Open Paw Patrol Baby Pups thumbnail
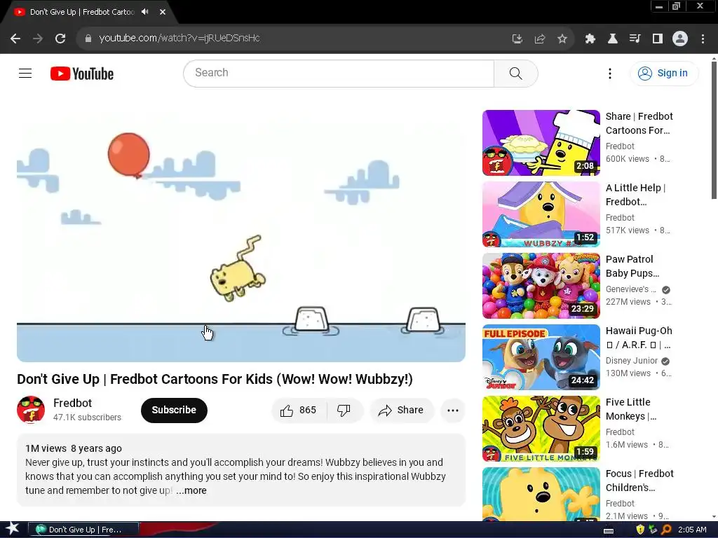 (541, 286)
